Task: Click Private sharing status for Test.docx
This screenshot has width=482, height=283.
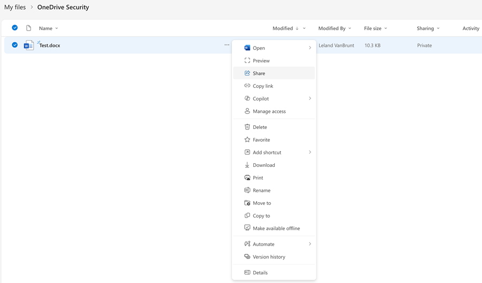Action: [424, 45]
